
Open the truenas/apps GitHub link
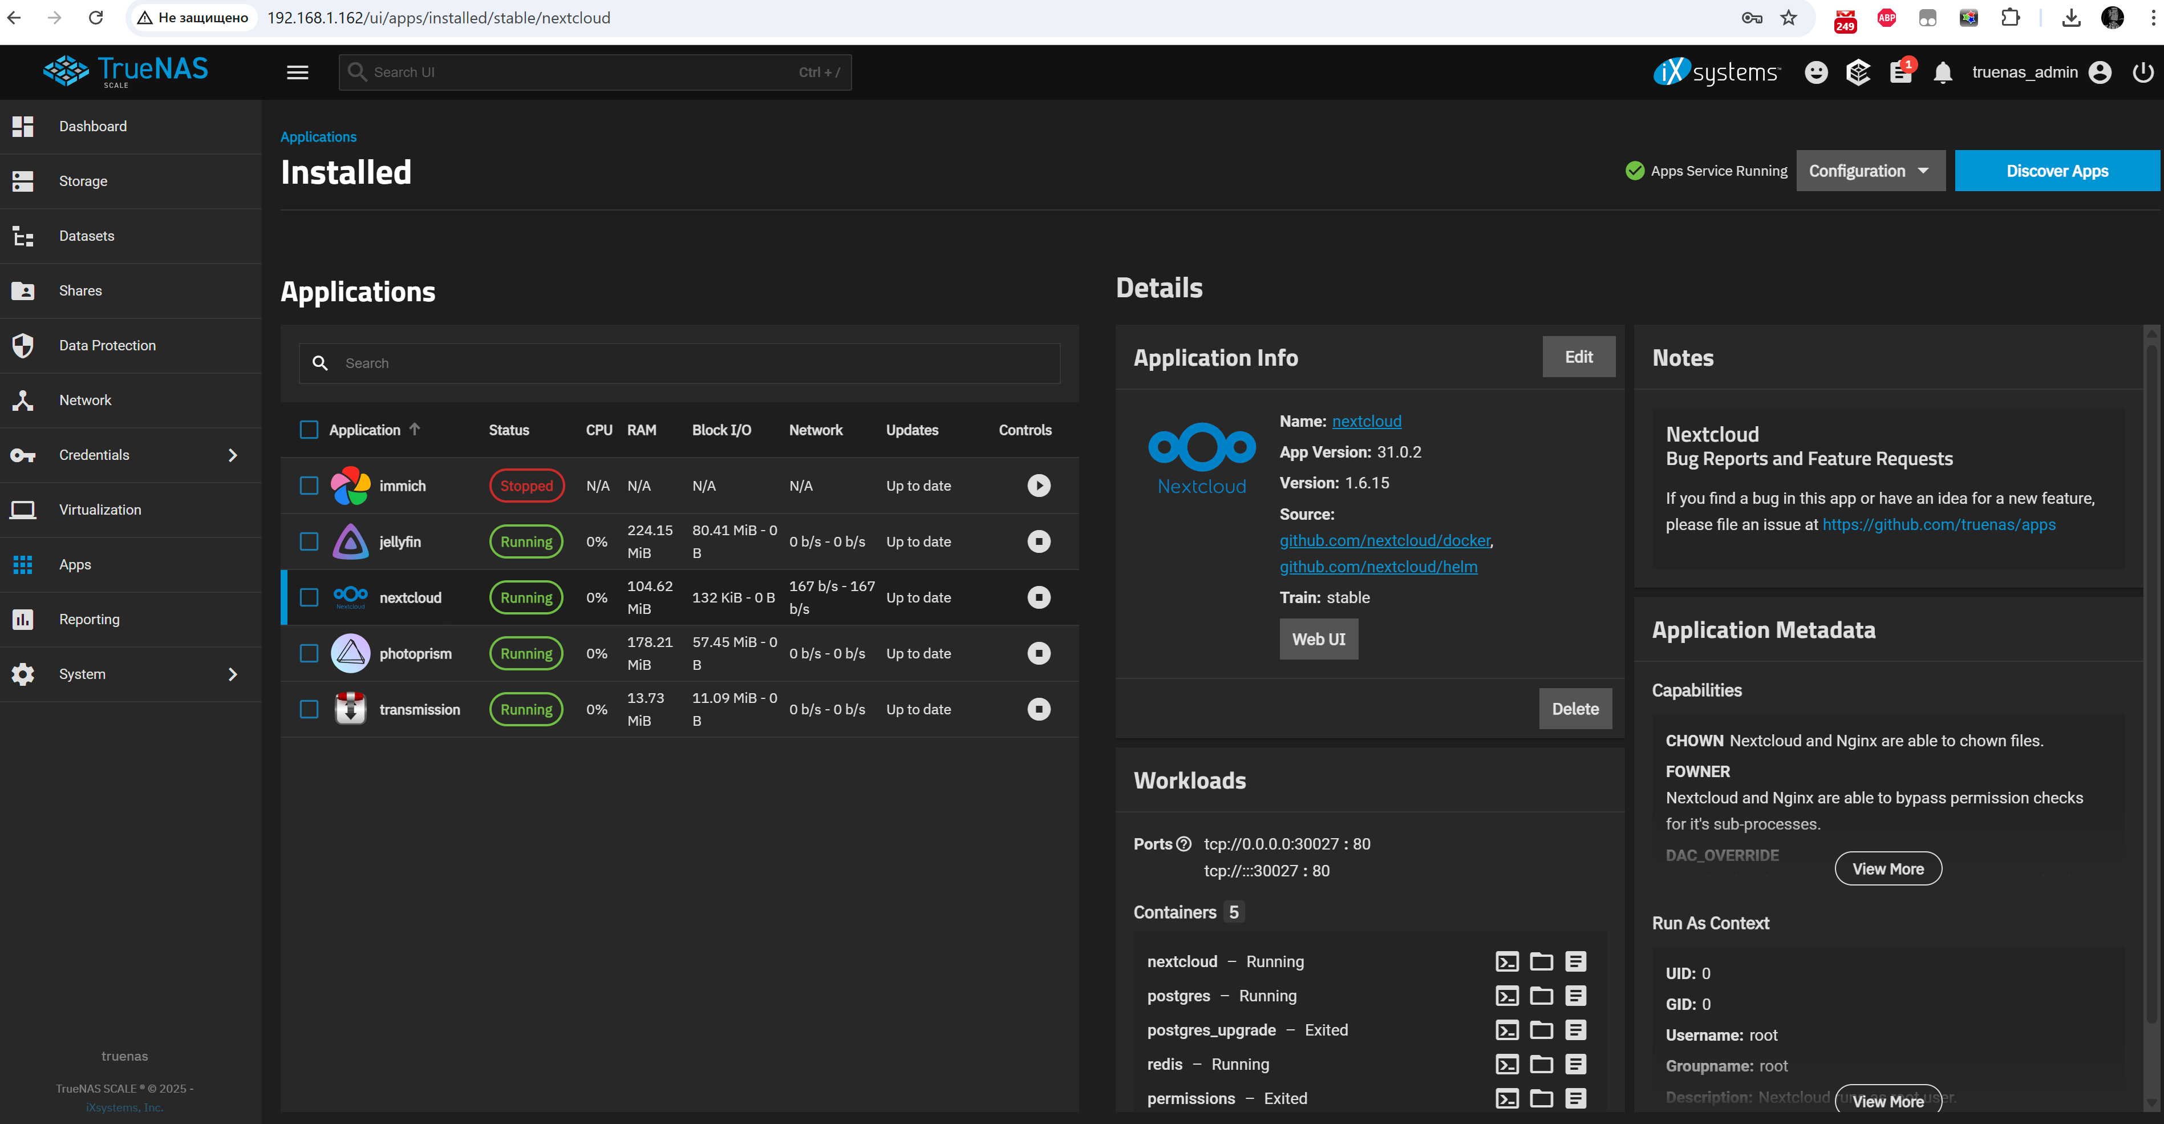click(x=1938, y=524)
